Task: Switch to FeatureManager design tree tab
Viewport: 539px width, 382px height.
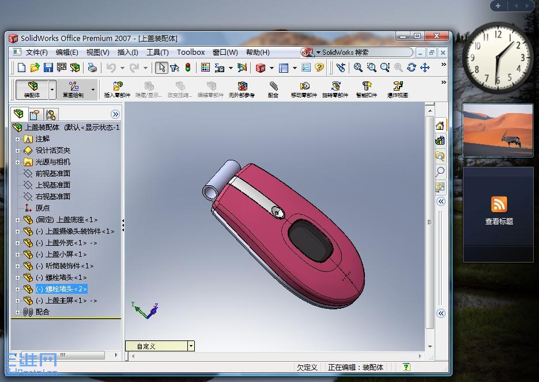Action: [18, 114]
